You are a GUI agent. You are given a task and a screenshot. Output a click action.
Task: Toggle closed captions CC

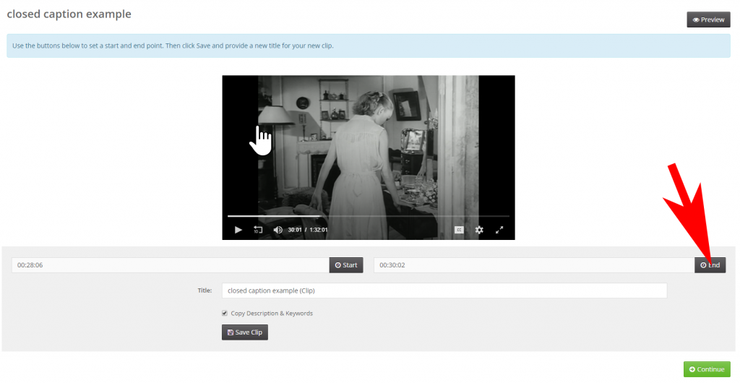click(459, 230)
